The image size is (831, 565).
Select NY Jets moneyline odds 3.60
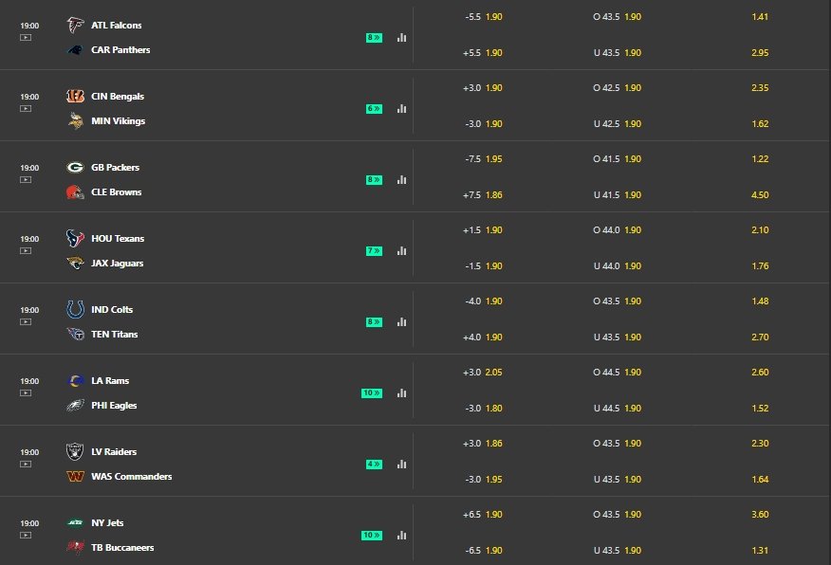coord(760,514)
